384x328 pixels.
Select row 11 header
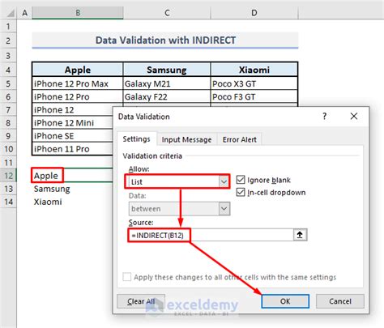pyautogui.click(x=8, y=162)
